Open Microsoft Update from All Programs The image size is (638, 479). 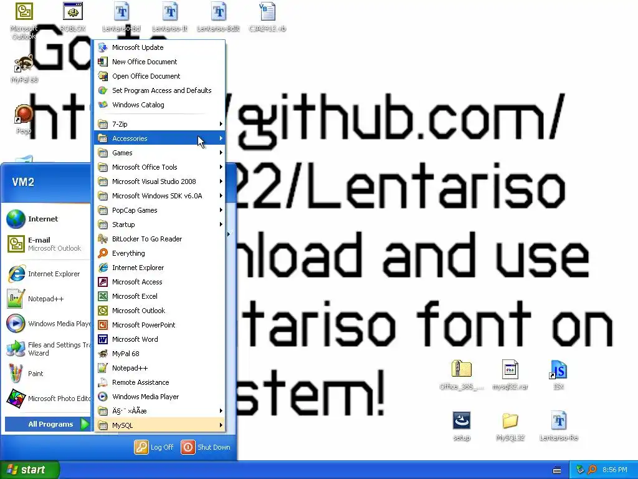click(159, 47)
